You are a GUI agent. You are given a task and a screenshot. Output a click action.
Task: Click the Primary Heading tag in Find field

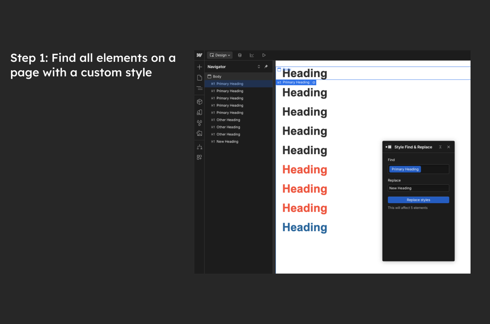[x=405, y=169]
